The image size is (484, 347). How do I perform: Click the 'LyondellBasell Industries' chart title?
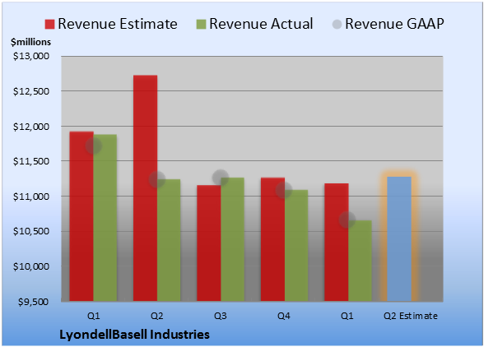click(135, 335)
